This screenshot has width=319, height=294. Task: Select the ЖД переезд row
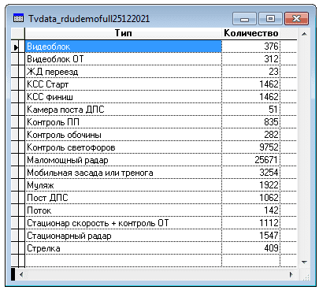(154, 72)
